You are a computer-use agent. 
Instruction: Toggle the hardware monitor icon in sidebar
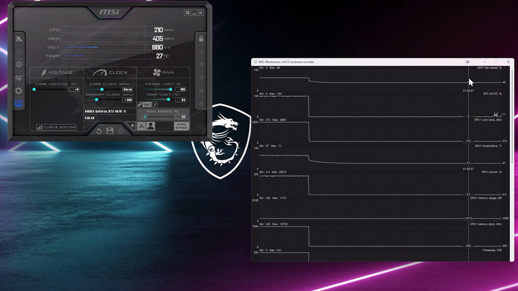(x=19, y=104)
